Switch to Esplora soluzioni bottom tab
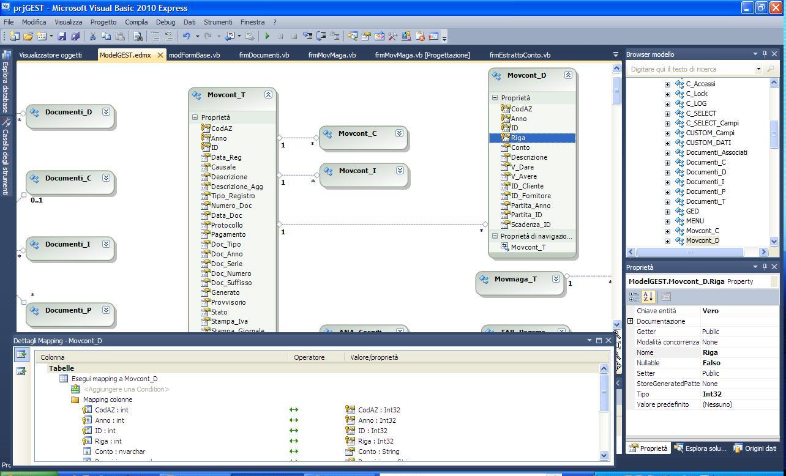Screen dimensions: 786x476 pyautogui.click(x=700, y=448)
